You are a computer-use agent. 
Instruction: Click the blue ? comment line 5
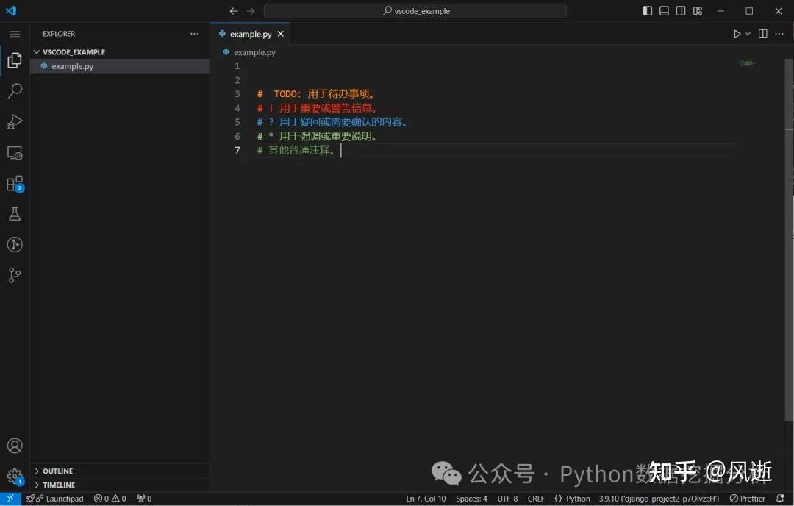(332, 122)
